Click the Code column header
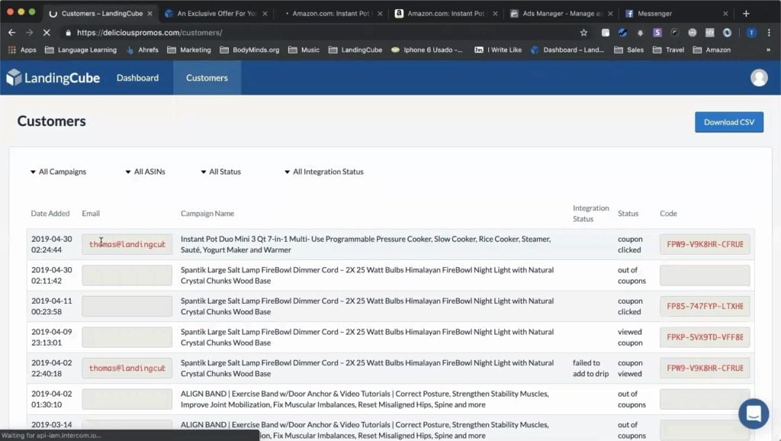781x441 pixels. point(668,214)
